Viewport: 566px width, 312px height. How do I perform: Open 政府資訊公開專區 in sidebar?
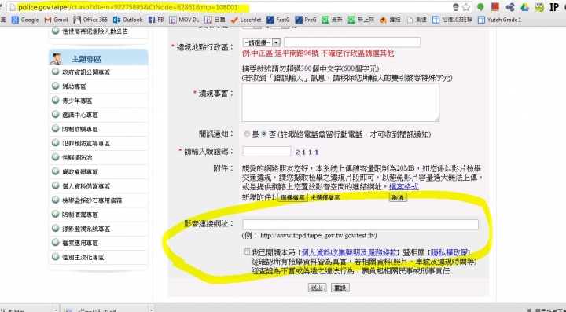86,72
